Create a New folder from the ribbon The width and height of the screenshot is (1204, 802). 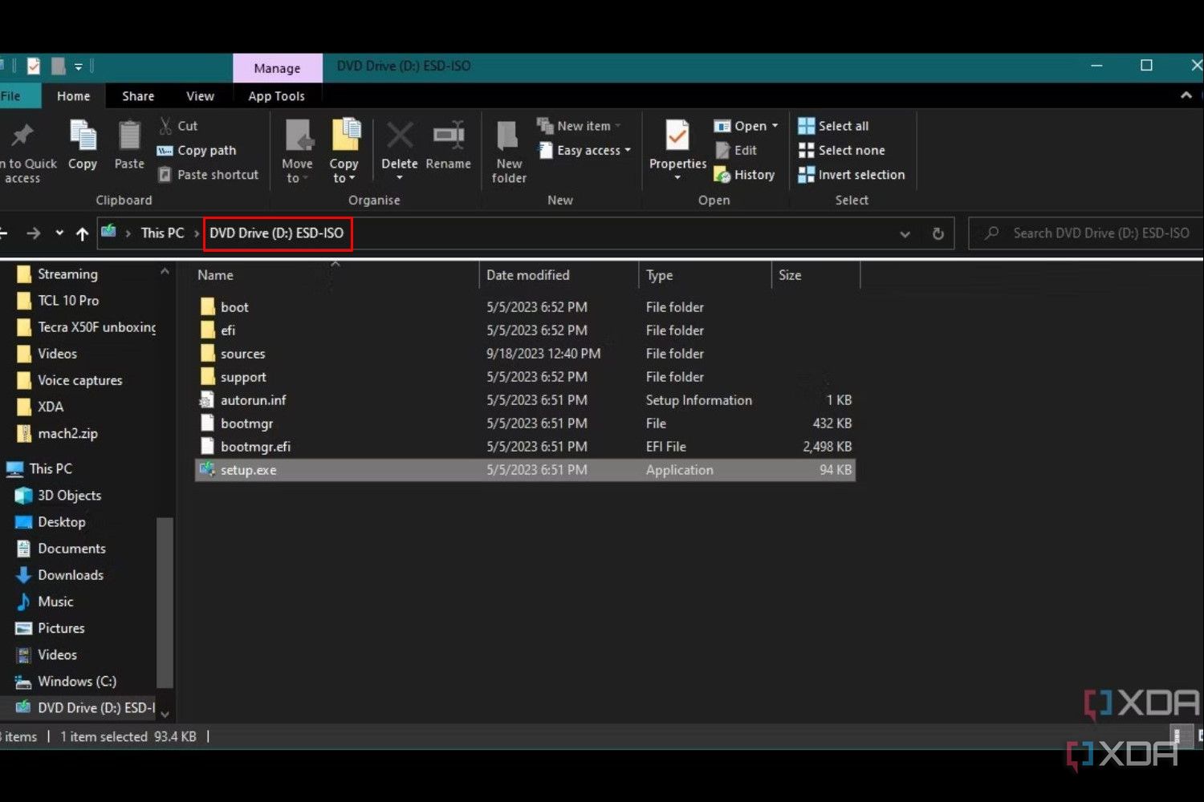(509, 152)
